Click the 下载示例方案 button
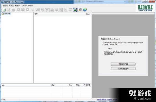Viewport: 156px width, 102px height. 123,64
